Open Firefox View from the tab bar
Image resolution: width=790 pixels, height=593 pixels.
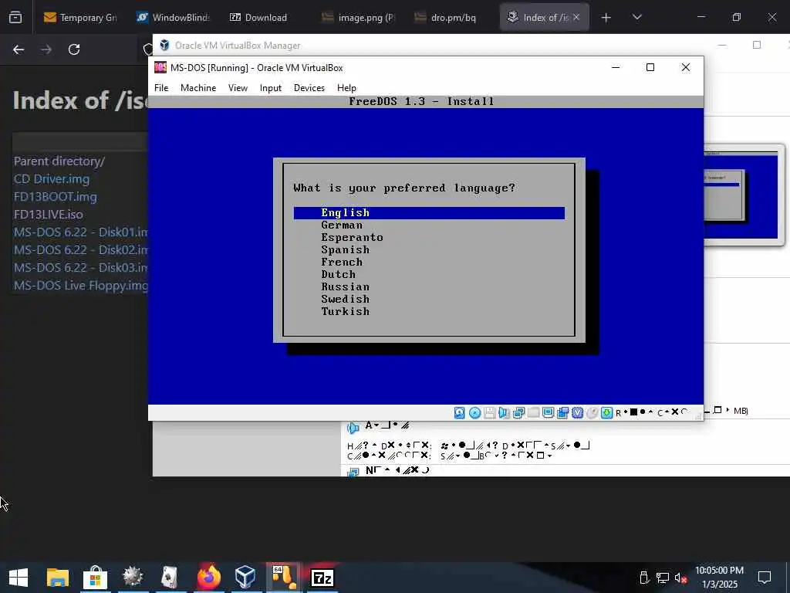click(x=15, y=18)
